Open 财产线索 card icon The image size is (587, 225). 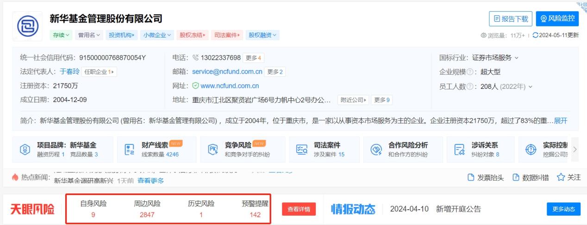click(130, 150)
